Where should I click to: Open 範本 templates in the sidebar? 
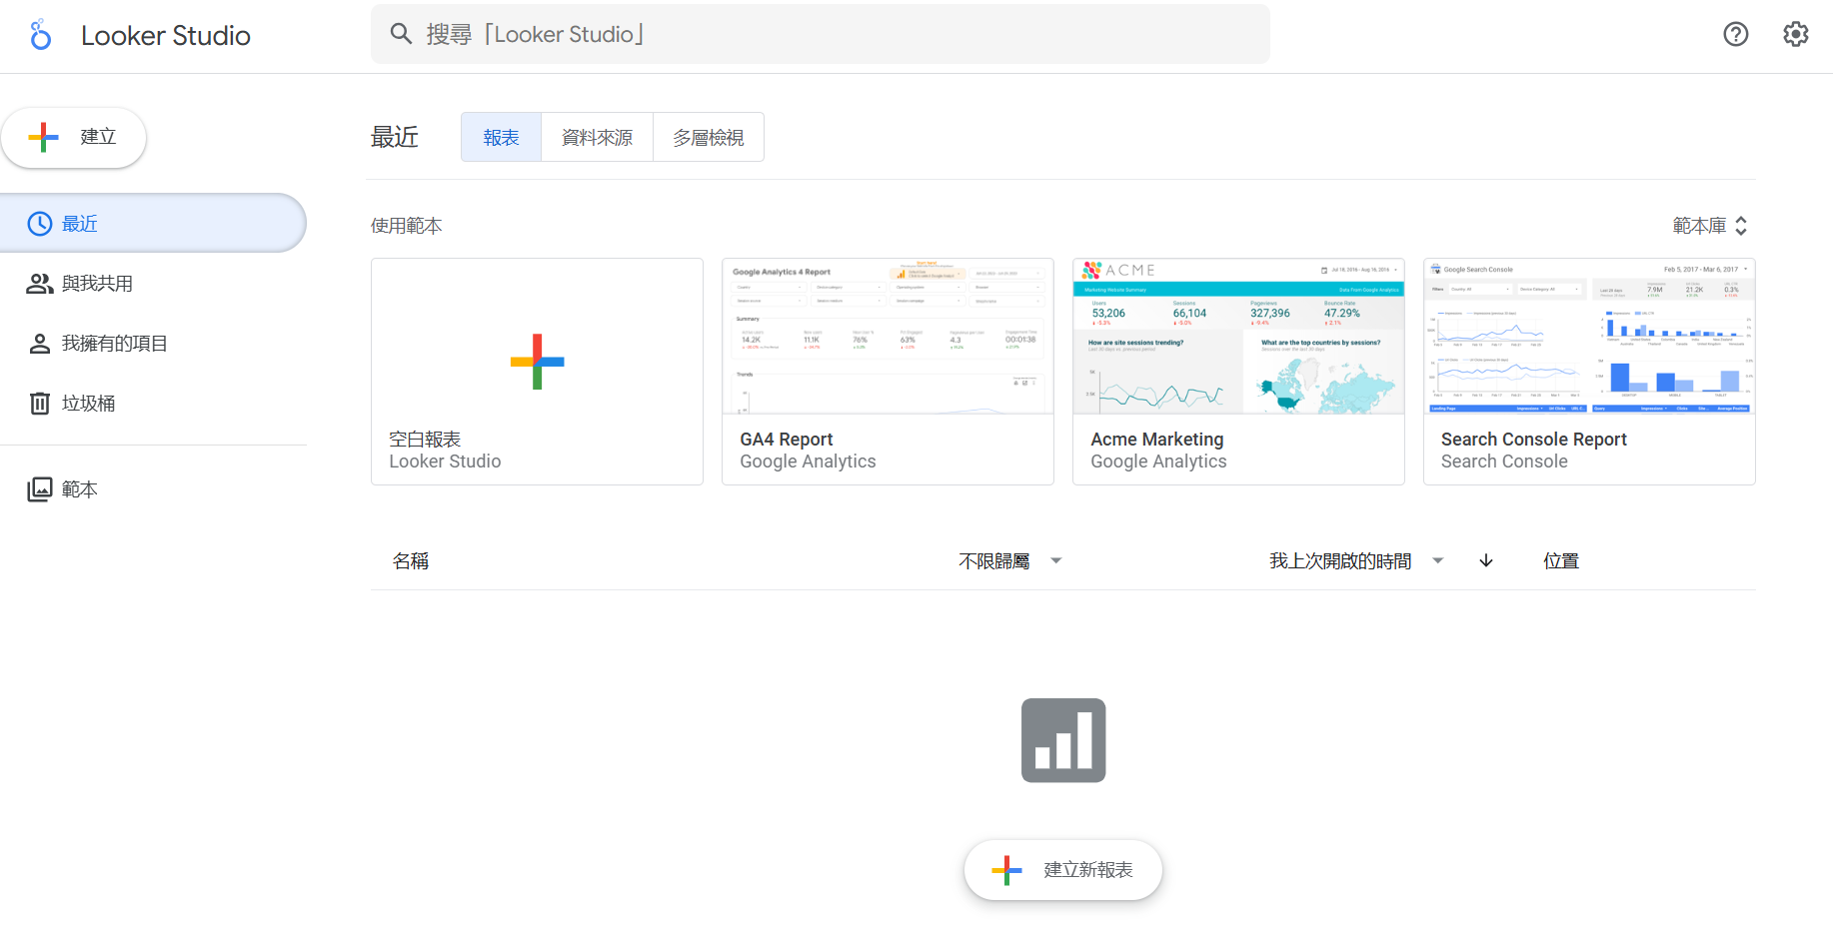[x=78, y=489]
